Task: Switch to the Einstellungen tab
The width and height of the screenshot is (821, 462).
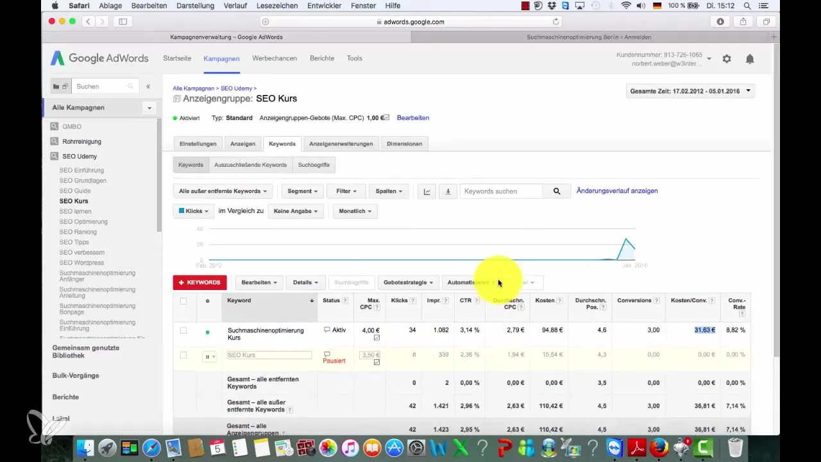Action: [198, 144]
